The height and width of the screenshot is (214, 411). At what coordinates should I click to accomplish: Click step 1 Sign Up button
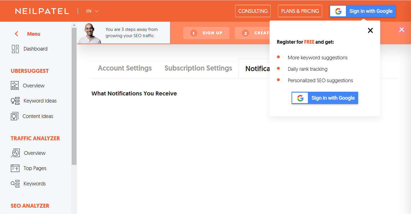click(x=206, y=33)
